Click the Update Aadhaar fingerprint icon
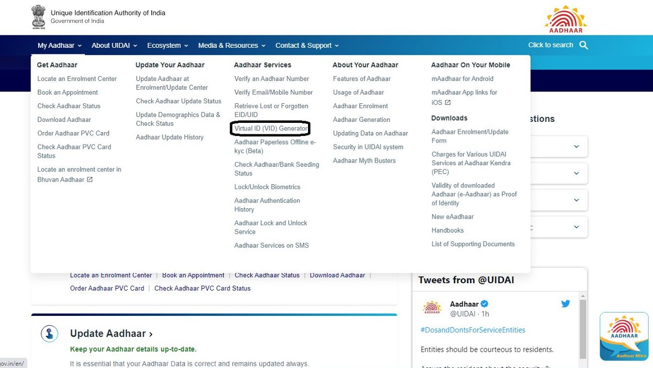The image size is (653, 368). [x=50, y=333]
